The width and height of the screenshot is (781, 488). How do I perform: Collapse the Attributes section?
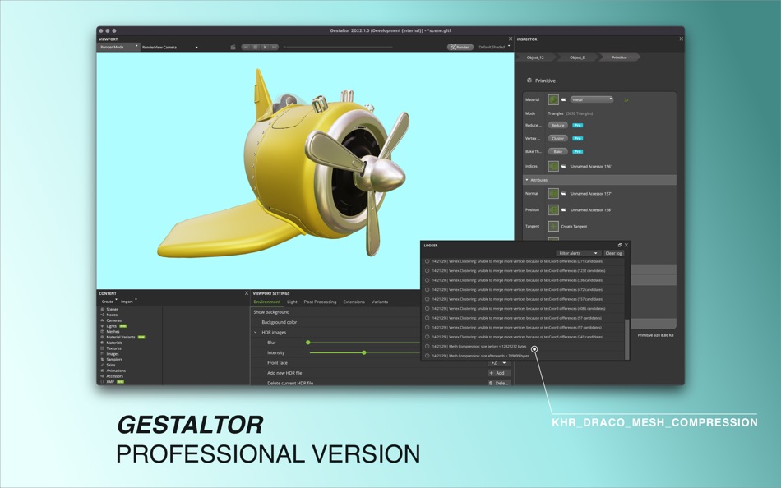[599, 180]
